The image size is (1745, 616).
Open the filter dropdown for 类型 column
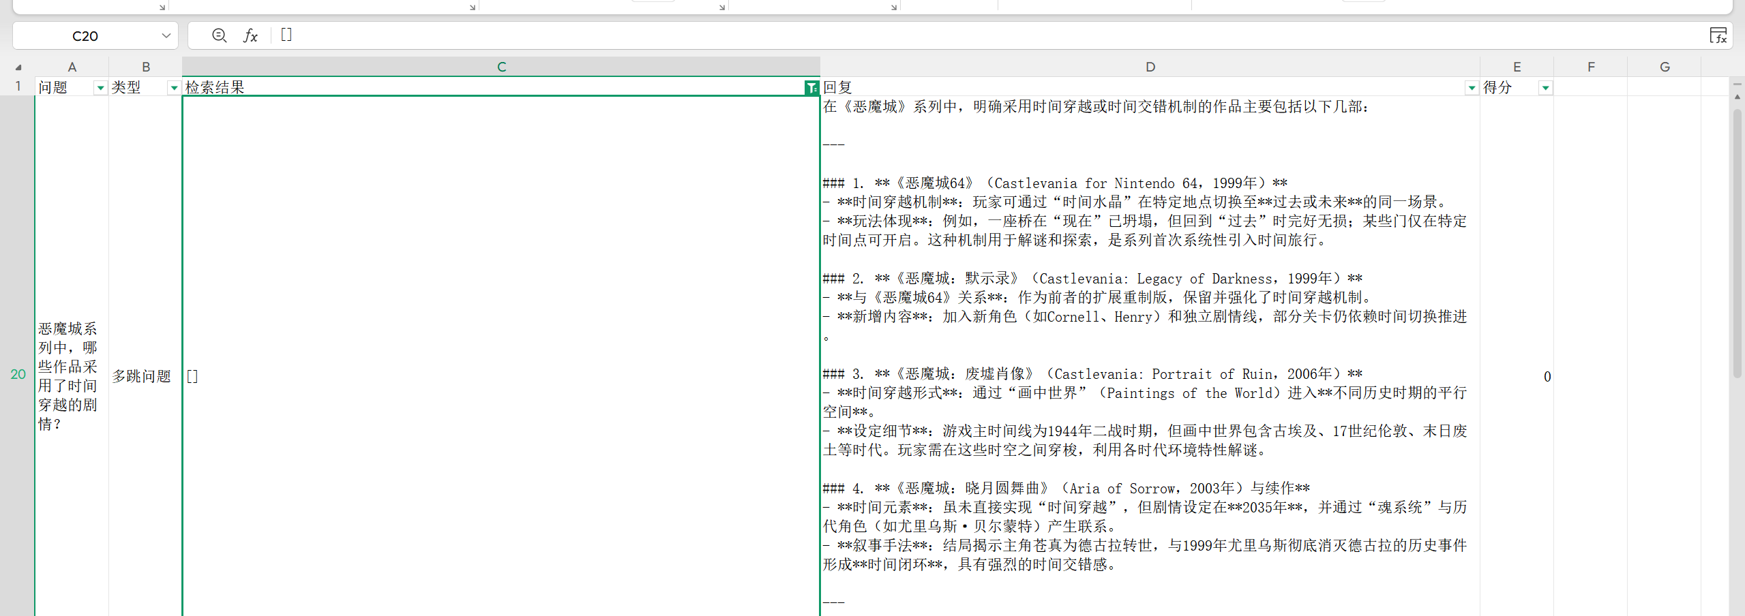pyautogui.click(x=174, y=88)
